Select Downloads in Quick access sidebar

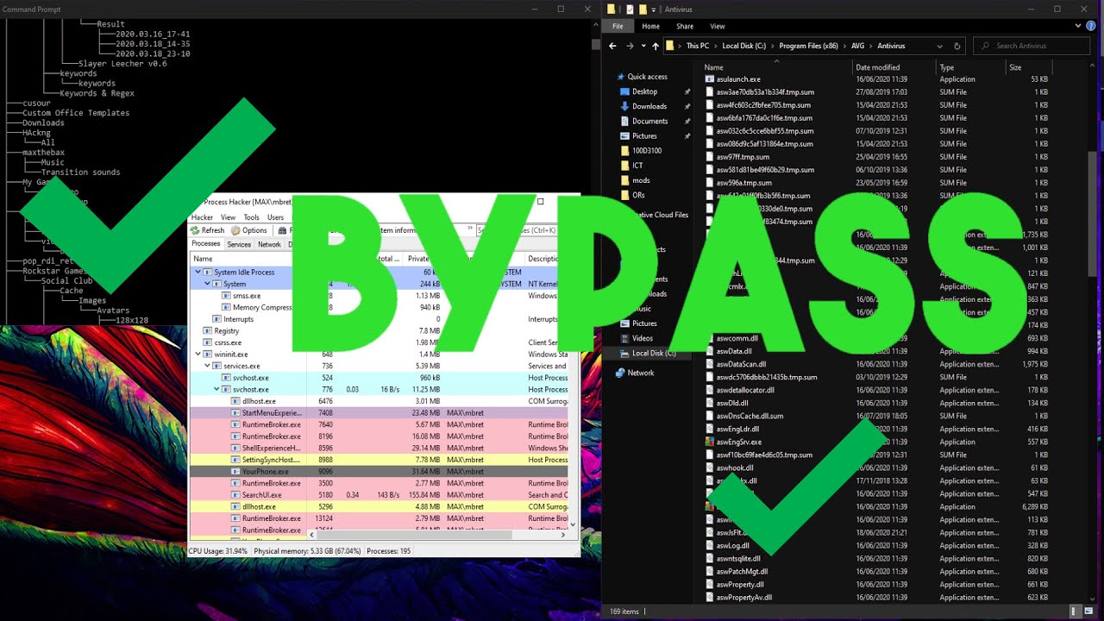click(649, 106)
